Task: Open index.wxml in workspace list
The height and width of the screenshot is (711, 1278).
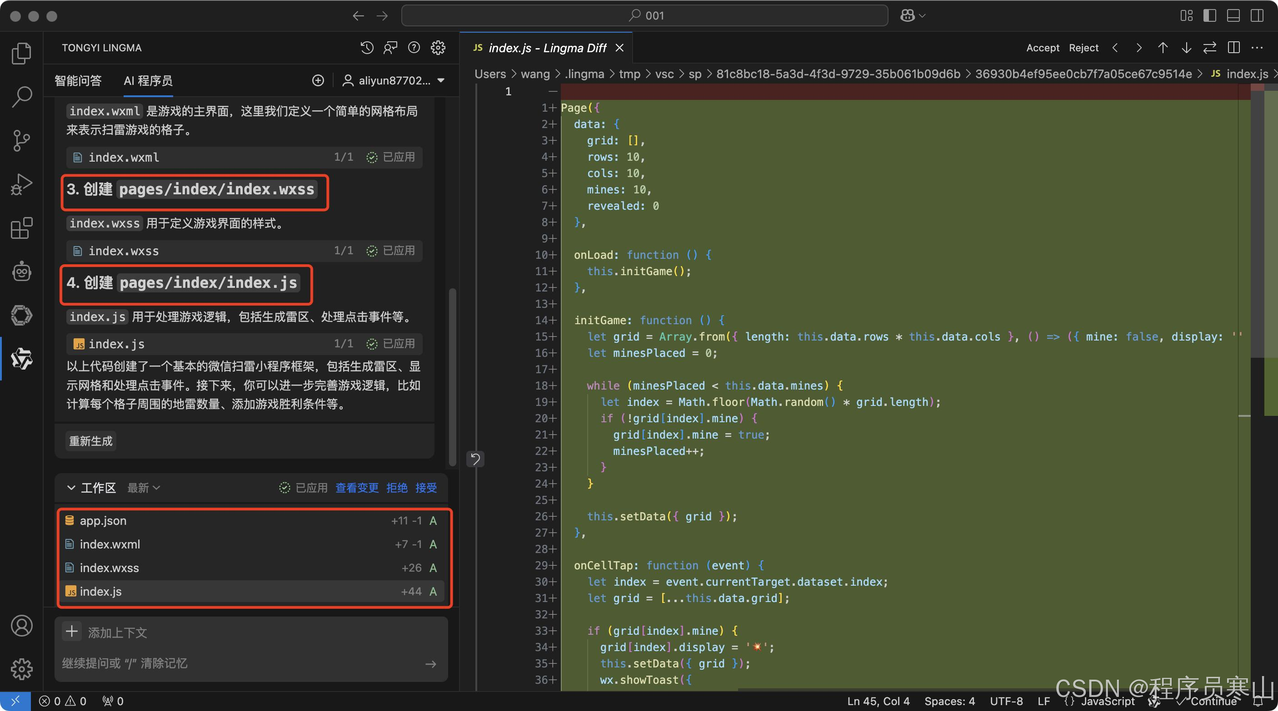Action: [x=251, y=544]
